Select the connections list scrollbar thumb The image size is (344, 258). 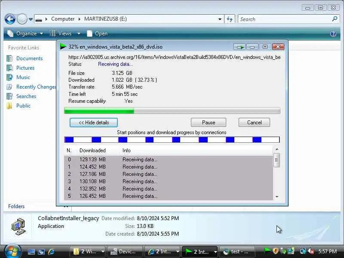coord(276,160)
